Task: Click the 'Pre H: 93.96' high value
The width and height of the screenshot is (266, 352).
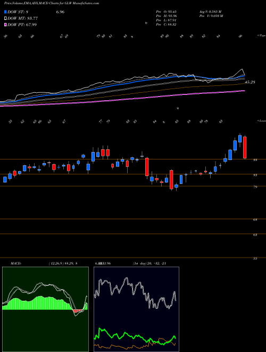Action: coord(166,16)
